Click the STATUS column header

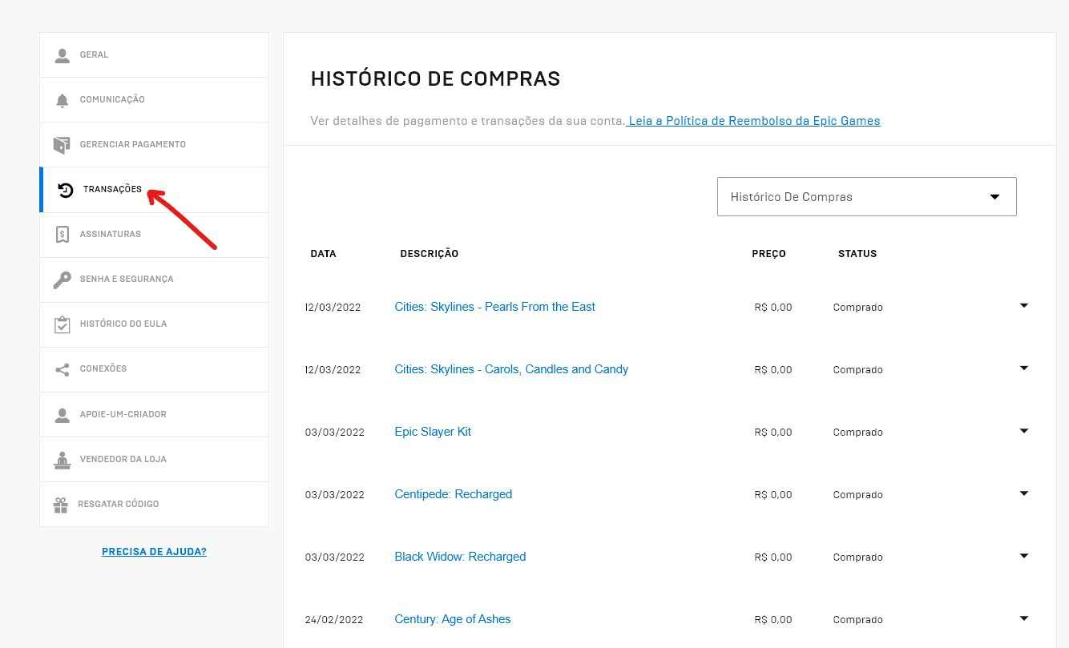point(857,254)
